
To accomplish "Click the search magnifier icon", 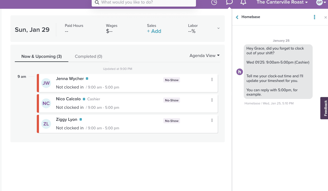I will click(97, 2).
